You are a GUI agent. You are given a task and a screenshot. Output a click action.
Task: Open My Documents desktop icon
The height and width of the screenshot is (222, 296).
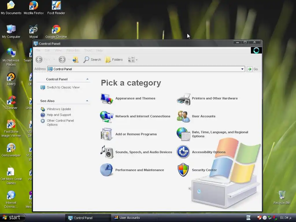click(x=11, y=8)
